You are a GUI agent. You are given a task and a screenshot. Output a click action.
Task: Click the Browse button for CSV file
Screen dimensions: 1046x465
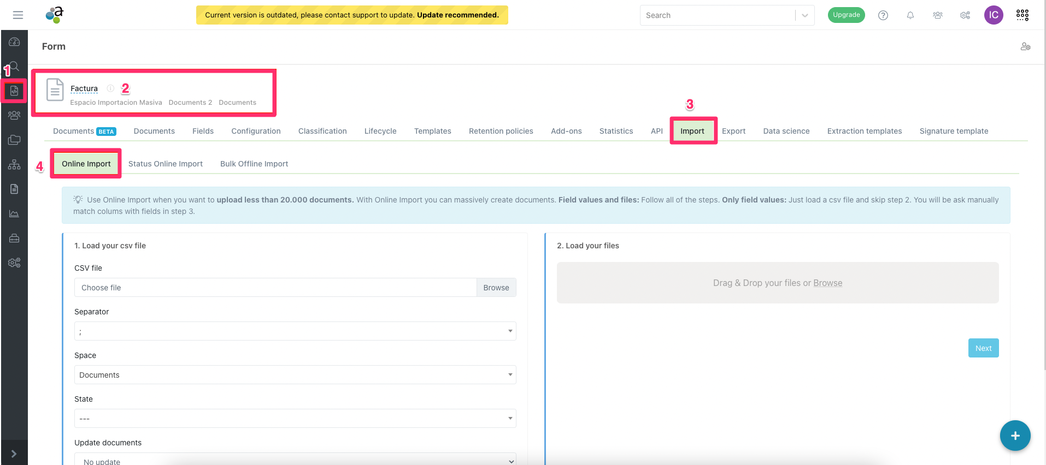coord(496,288)
